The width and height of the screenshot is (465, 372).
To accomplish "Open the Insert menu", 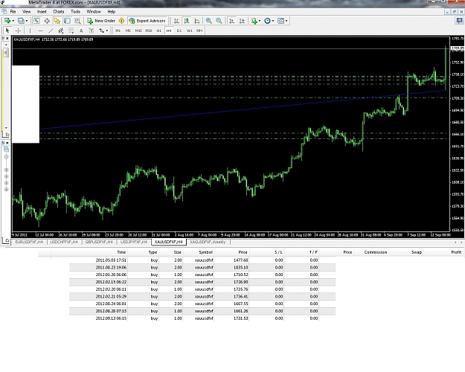I will tap(42, 12).
